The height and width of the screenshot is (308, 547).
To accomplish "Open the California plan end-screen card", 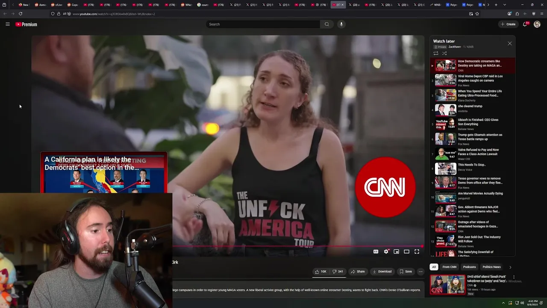I will pos(104,172).
